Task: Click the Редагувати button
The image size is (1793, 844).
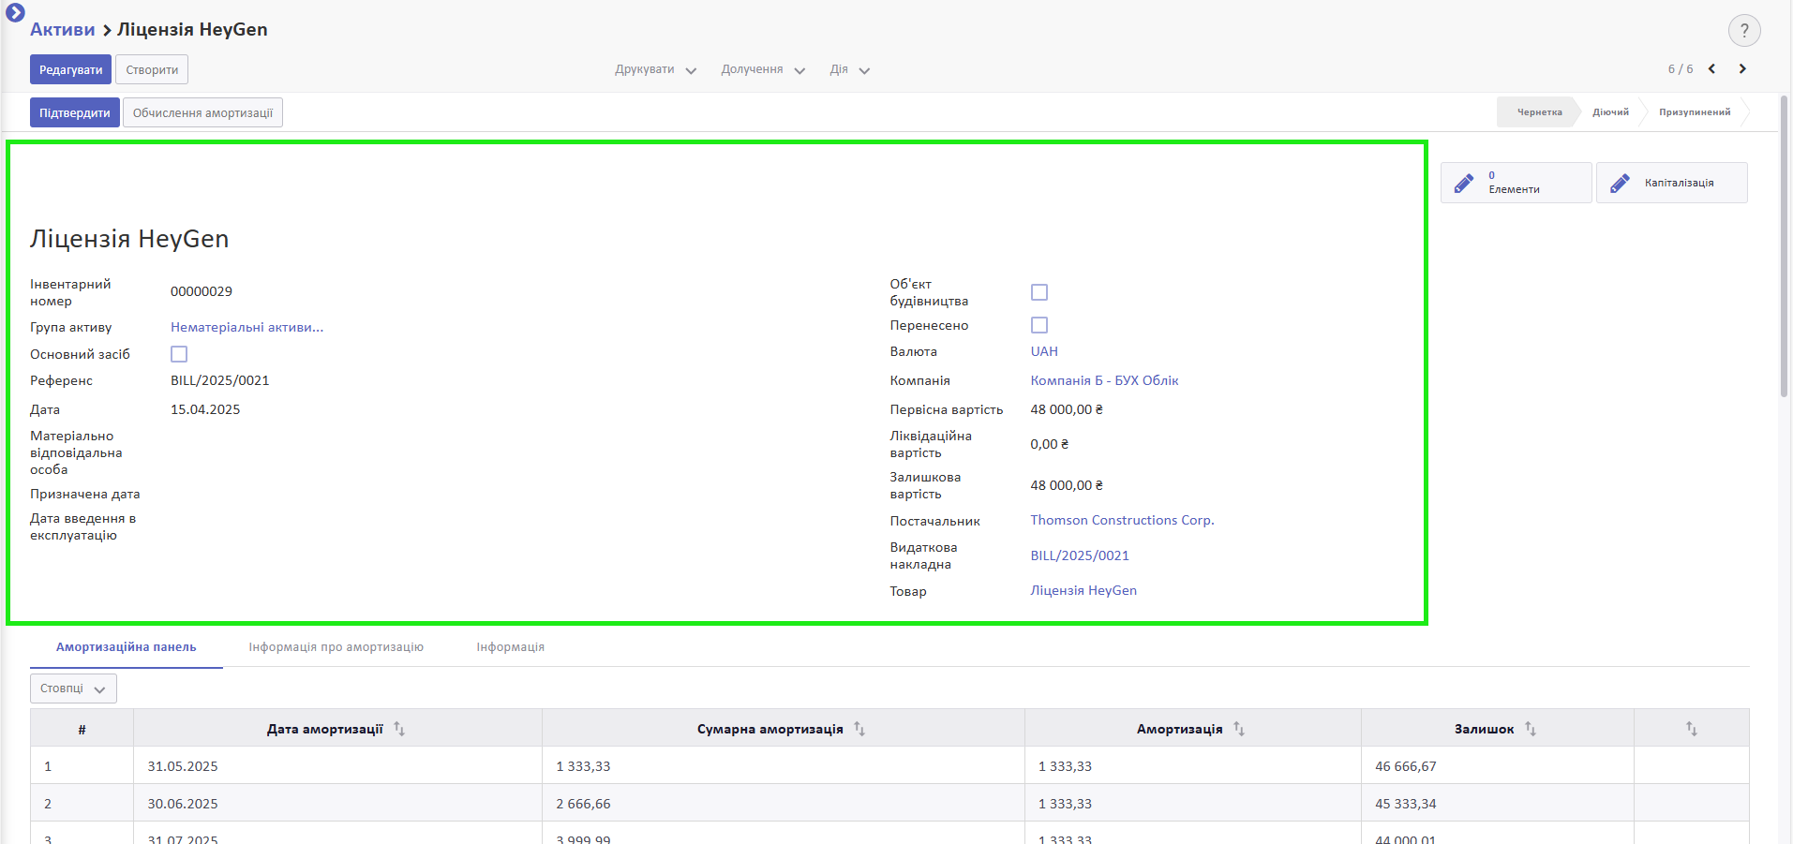Action: 70,69
